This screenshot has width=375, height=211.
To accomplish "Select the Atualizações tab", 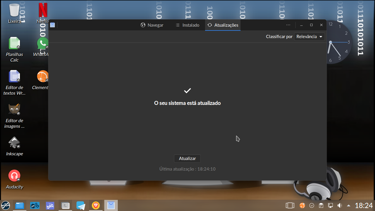I will point(223,25).
